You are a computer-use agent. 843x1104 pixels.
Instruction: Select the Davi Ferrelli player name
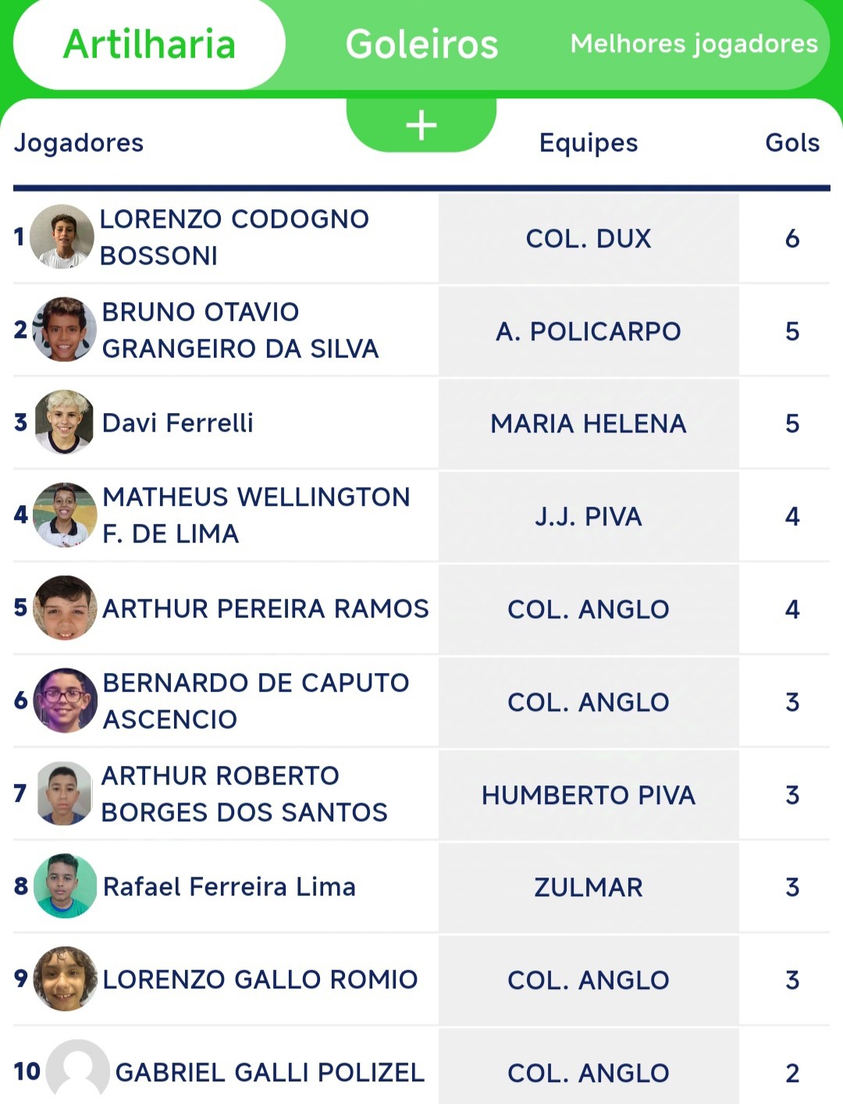178,422
